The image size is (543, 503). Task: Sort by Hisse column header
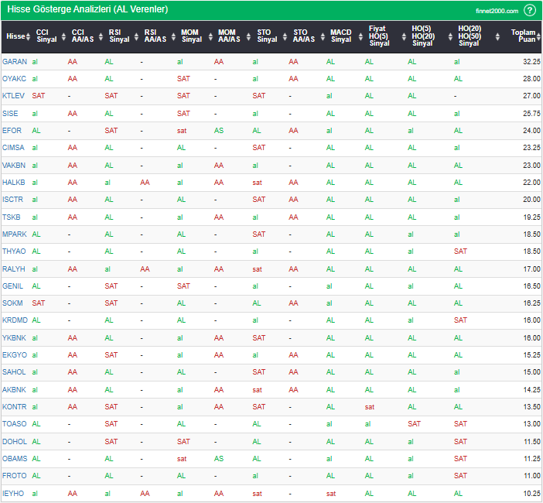[15, 36]
